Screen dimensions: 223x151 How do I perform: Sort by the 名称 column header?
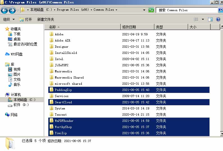(x=83, y=27)
